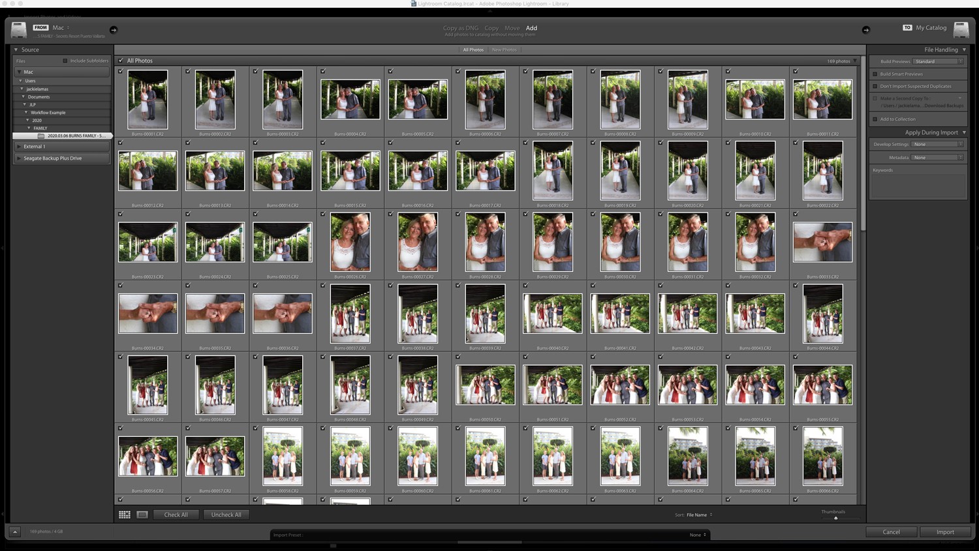
Task: Enable Build Smart Previews
Action: coord(875,74)
